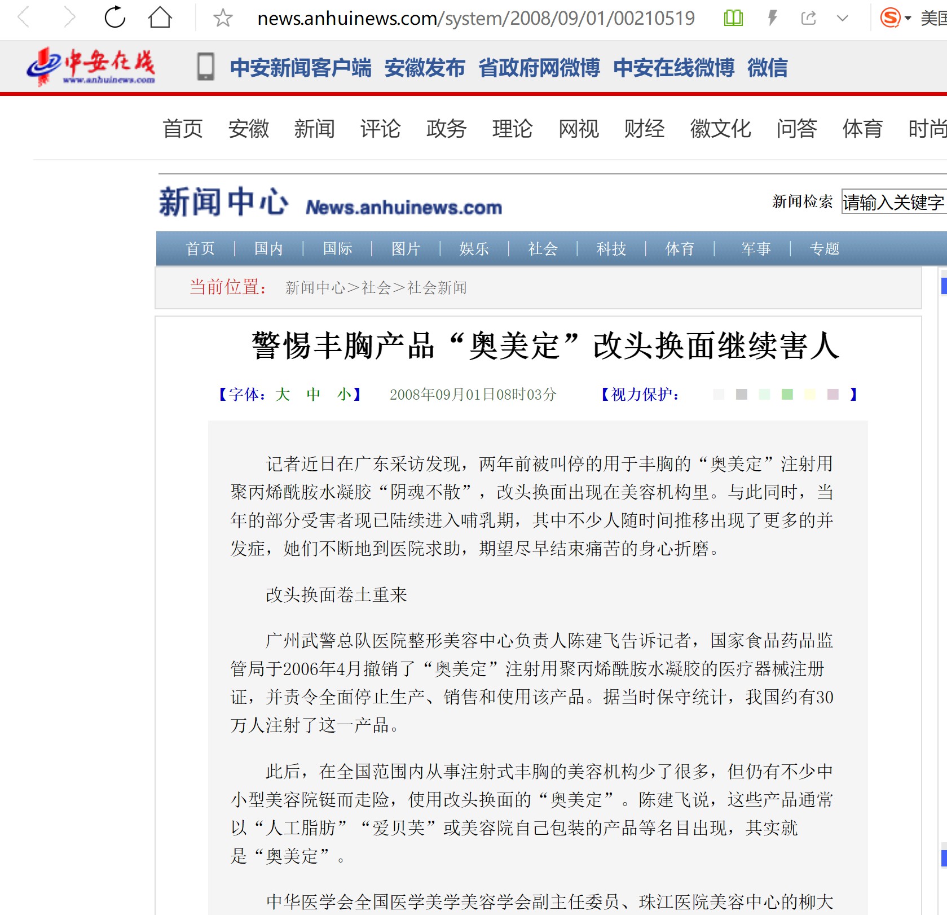Pick the green eye-protection color swatch
This screenshot has height=915, width=947.
[x=787, y=395]
